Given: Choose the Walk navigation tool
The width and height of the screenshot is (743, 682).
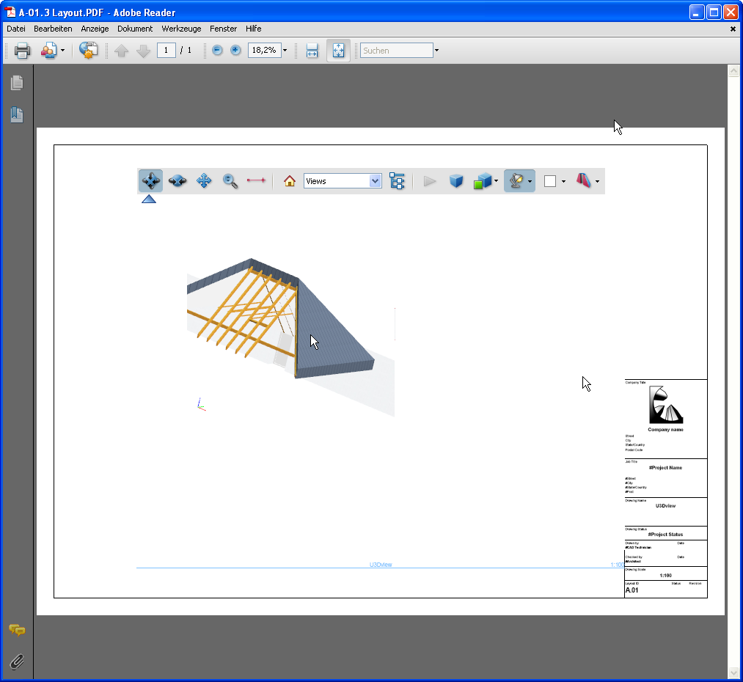Looking at the screenshot, I should 256,180.
